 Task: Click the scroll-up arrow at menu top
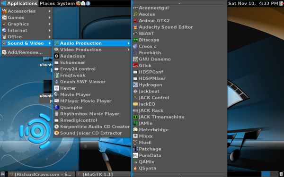click(179, 3)
